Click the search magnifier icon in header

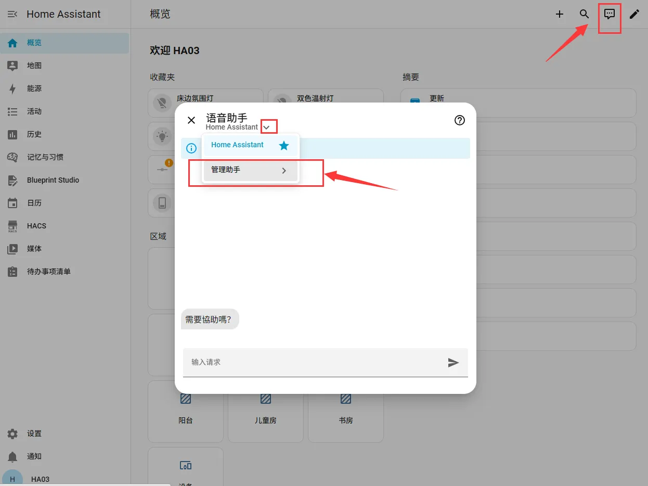[585, 14]
